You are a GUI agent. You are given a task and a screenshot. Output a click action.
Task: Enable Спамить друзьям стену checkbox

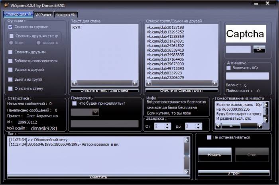pyautogui.click(x=12, y=36)
